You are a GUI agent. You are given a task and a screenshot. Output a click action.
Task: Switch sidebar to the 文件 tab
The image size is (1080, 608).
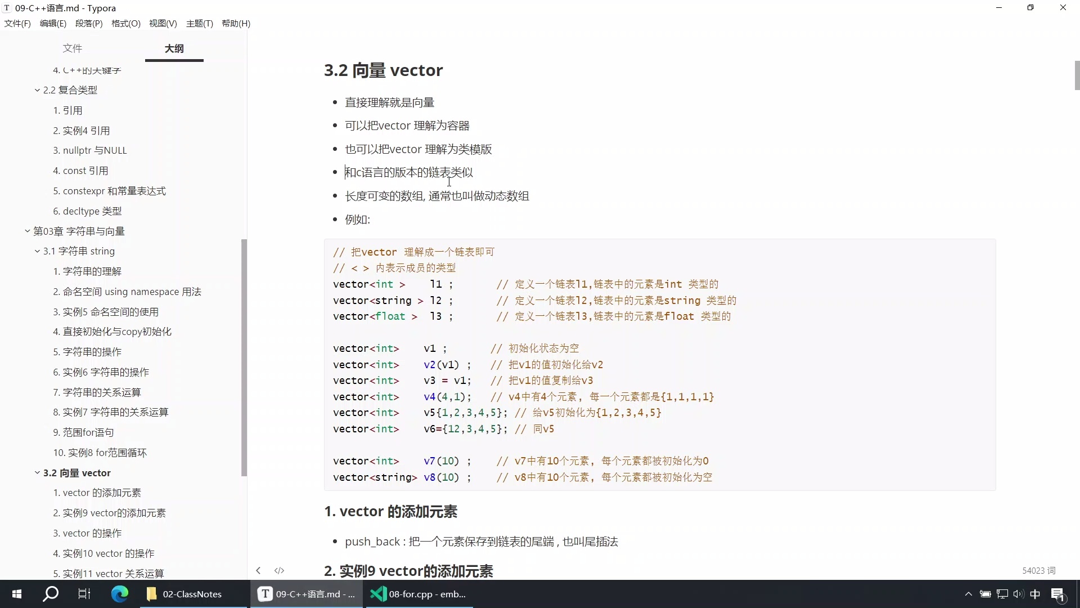point(73,48)
